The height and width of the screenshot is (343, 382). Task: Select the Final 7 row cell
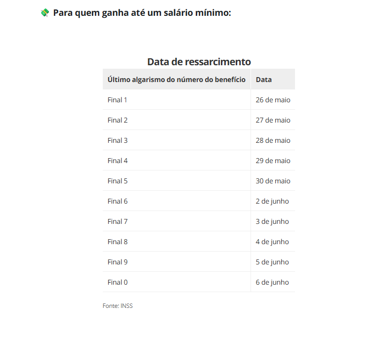pyautogui.click(x=176, y=221)
